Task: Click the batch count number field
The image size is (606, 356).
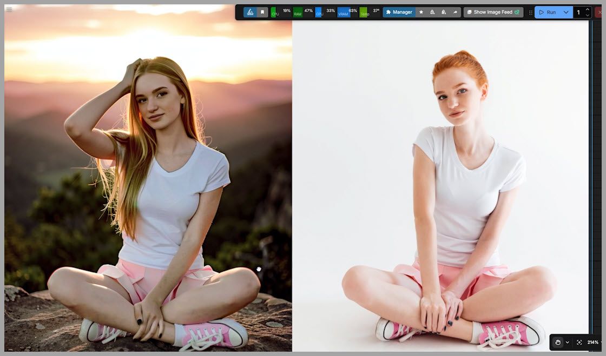Action: pos(578,12)
